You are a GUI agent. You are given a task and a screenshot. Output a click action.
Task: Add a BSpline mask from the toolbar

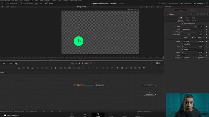(97, 68)
